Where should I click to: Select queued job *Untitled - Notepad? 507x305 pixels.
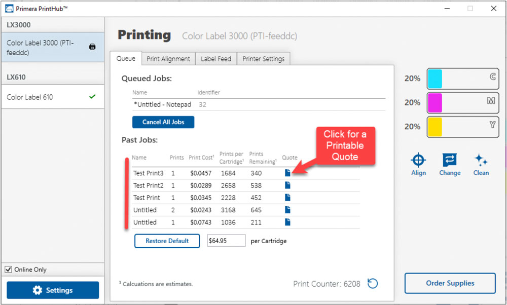(162, 104)
